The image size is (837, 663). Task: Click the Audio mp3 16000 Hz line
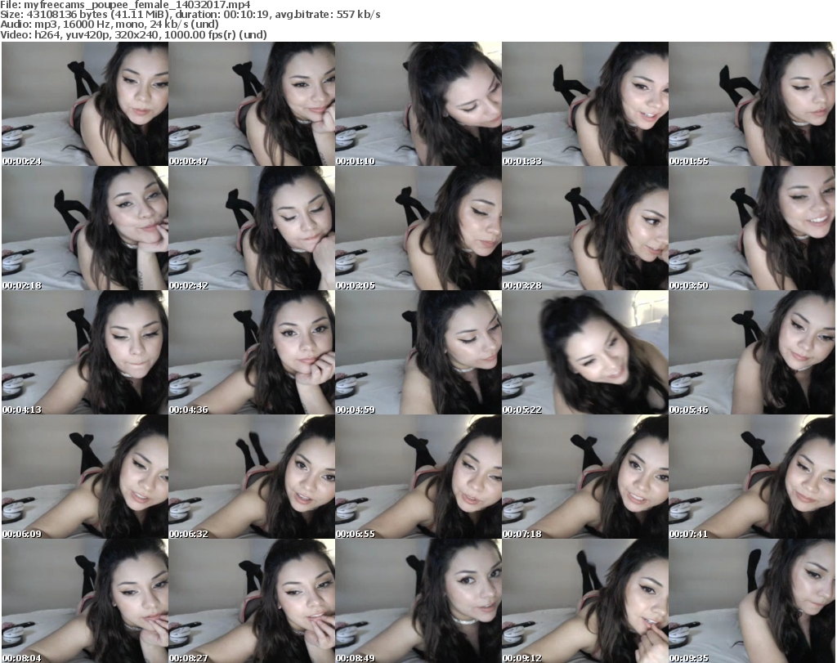point(110,25)
